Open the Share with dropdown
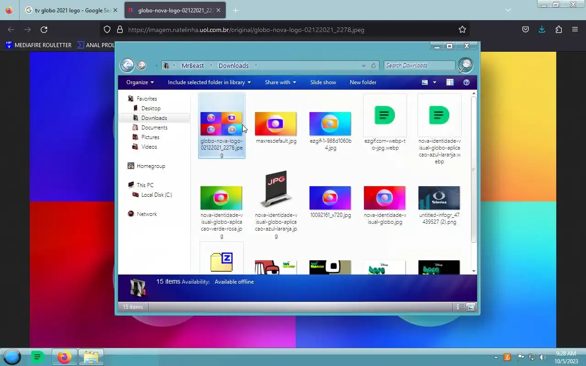The image size is (586, 366). [280, 82]
